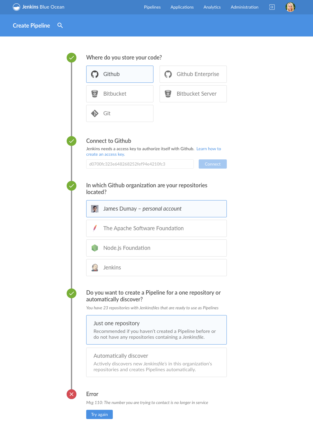Click the Jenkins Blue Ocean logo icon

(x=17, y=7)
